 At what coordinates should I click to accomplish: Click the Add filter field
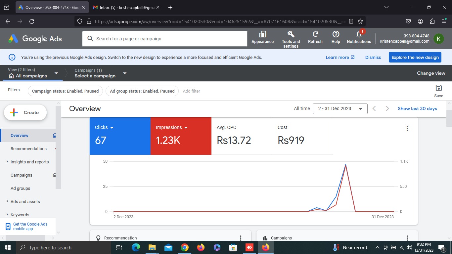pyautogui.click(x=192, y=91)
